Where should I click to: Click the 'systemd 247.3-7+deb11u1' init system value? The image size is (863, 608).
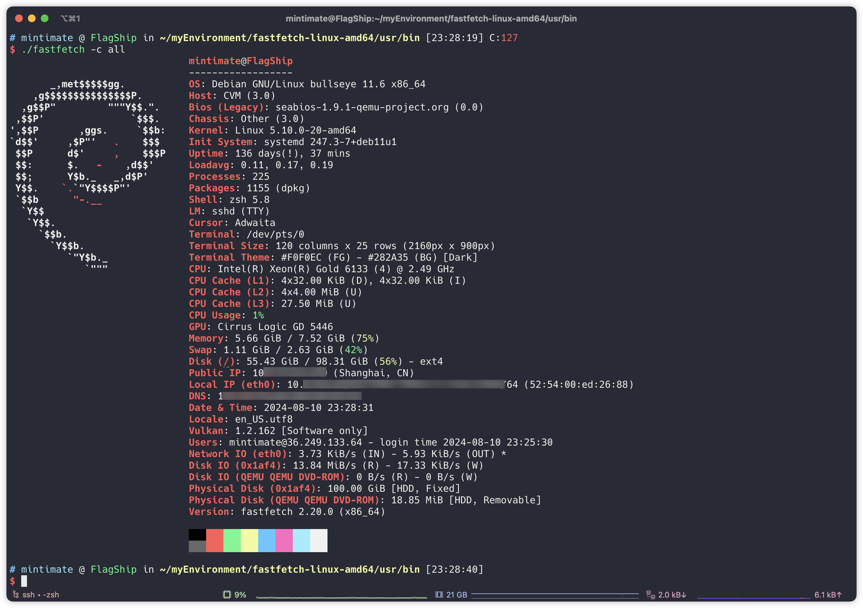330,142
